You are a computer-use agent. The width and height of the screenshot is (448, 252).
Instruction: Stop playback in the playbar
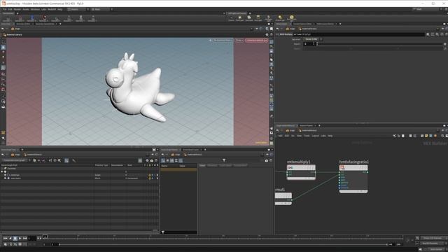[x=15, y=238]
